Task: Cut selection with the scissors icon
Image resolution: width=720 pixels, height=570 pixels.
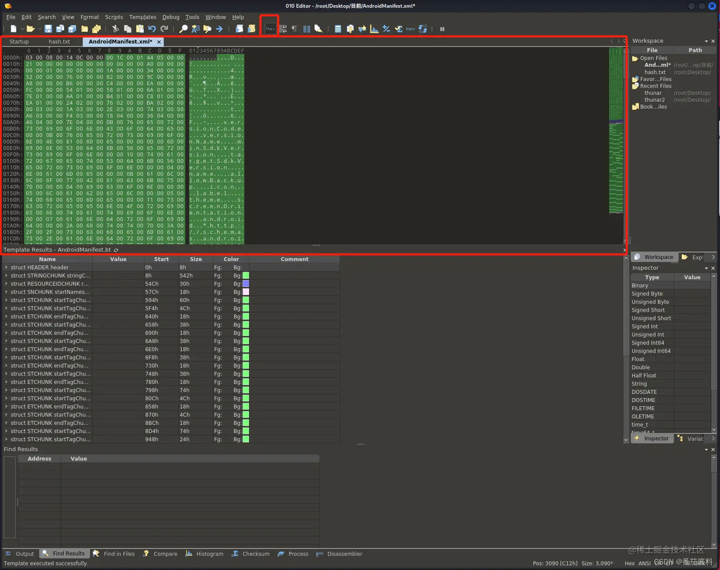Action: point(115,29)
